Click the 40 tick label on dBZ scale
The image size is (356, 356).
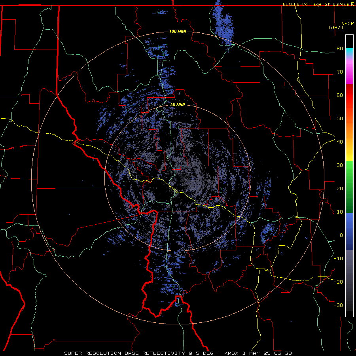coord(340,142)
